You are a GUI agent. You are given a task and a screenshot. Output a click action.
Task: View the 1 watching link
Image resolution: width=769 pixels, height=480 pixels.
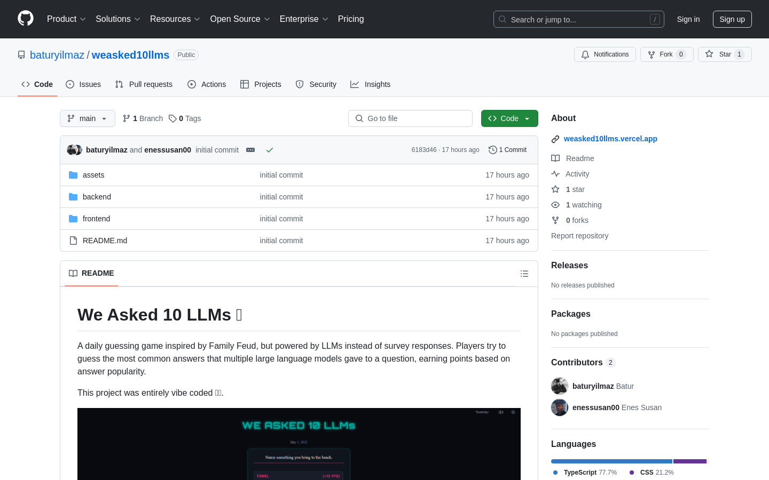pyautogui.click(x=577, y=205)
